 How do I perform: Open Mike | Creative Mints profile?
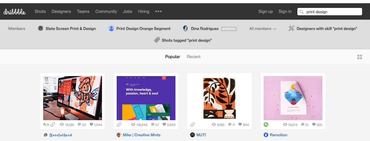pos(142,135)
